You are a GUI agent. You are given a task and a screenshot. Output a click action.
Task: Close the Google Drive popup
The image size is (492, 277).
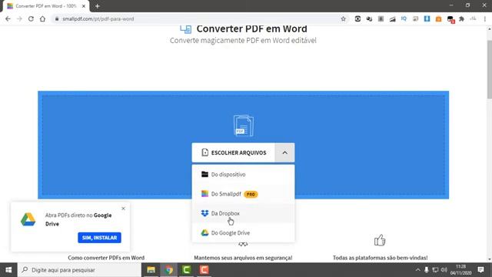coord(123,209)
